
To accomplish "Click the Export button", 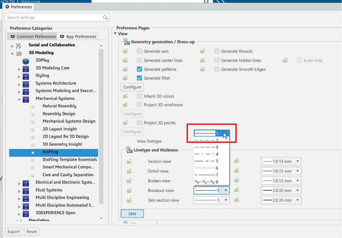I will pyautogui.click(x=14, y=232).
